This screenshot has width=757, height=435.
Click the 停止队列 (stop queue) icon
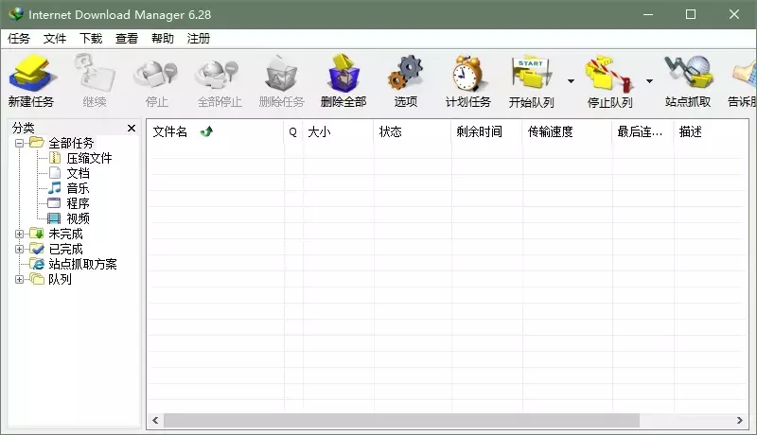pyautogui.click(x=609, y=74)
